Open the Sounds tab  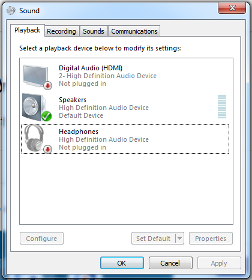94,31
